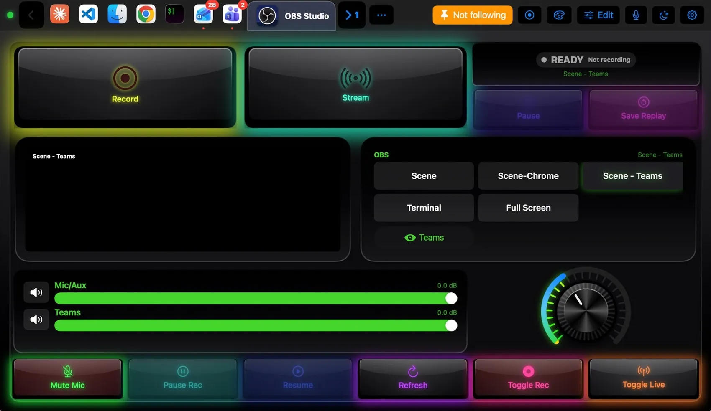The height and width of the screenshot is (411, 711).
Task: Open Finder icon in top bar
Action: [117, 14]
